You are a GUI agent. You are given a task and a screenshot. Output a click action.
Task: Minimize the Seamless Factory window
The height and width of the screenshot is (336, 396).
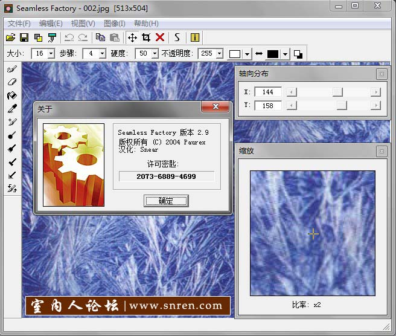click(x=339, y=6)
